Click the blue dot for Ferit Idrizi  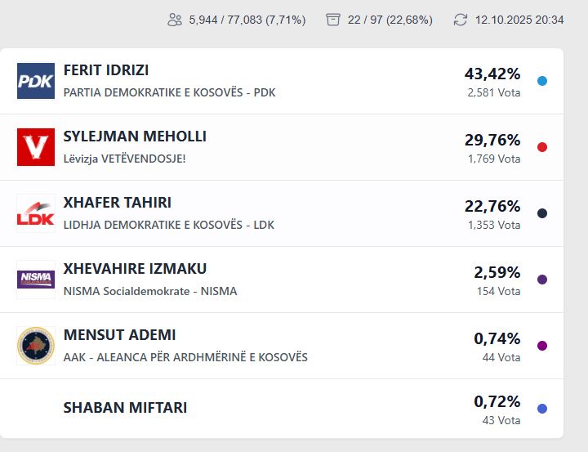[x=542, y=81]
